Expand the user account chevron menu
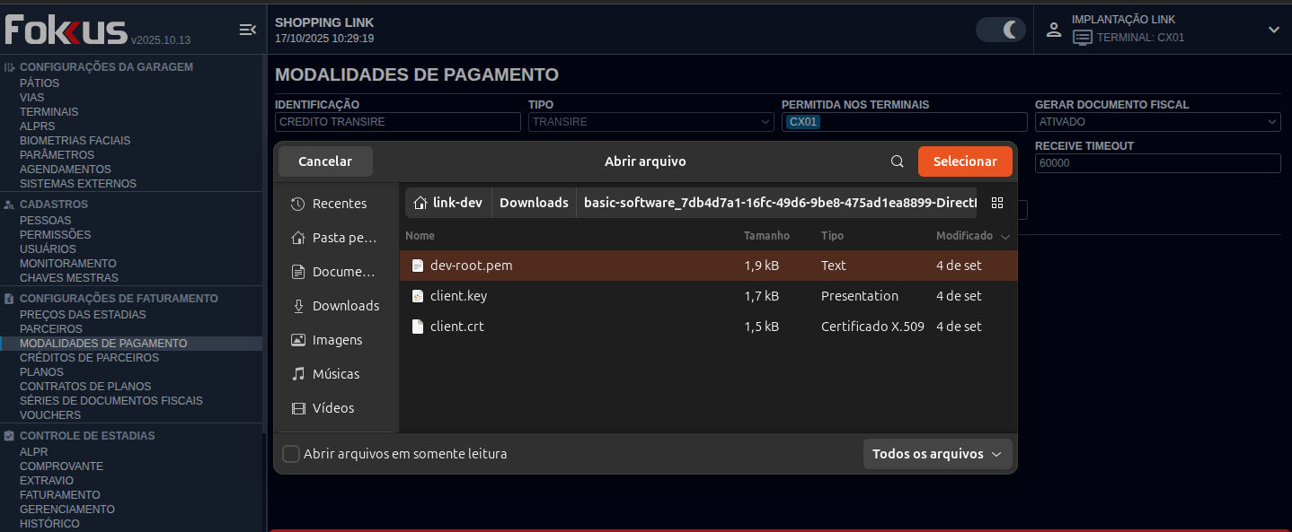This screenshot has height=532, width=1292. click(1273, 30)
